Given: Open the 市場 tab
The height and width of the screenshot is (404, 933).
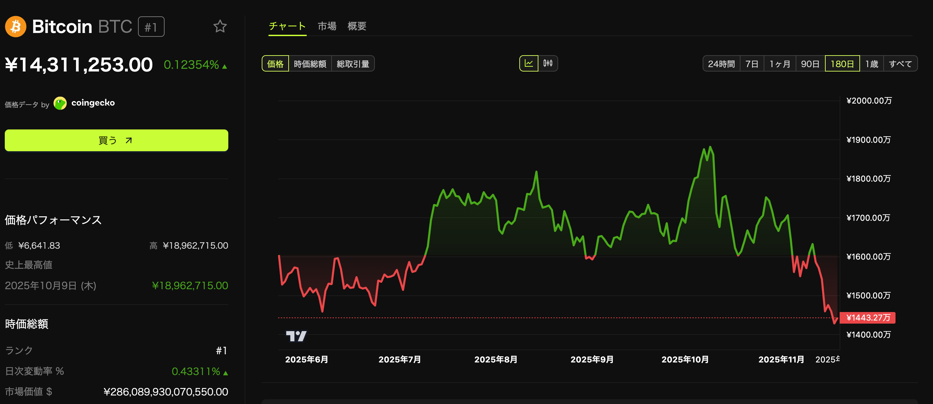Looking at the screenshot, I should (x=327, y=26).
